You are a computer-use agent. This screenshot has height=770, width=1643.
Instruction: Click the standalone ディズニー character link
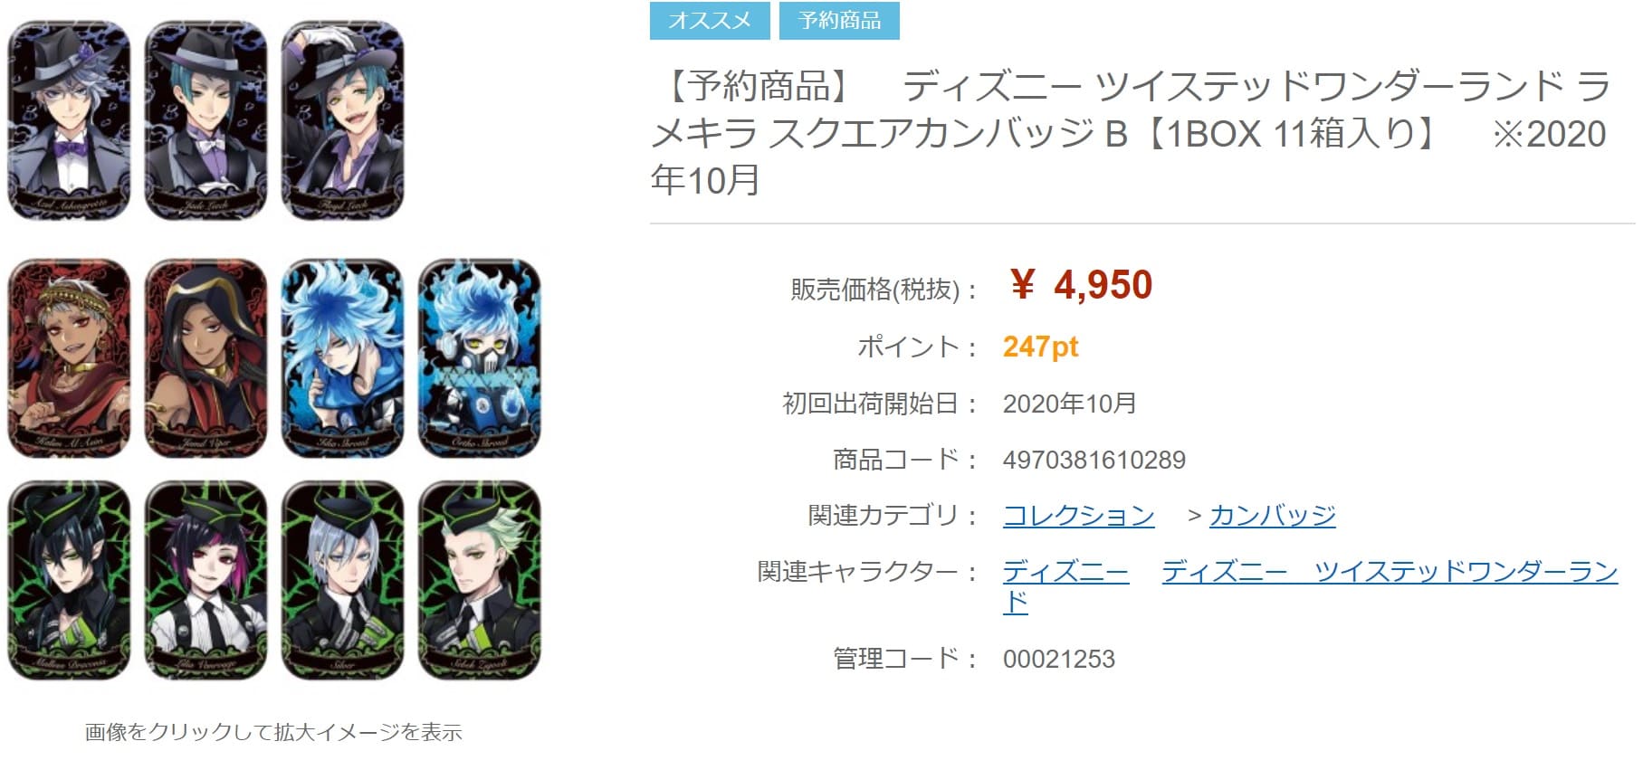click(1065, 572)
